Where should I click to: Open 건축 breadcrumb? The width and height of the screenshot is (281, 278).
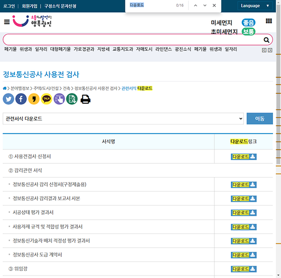(66, 88)
